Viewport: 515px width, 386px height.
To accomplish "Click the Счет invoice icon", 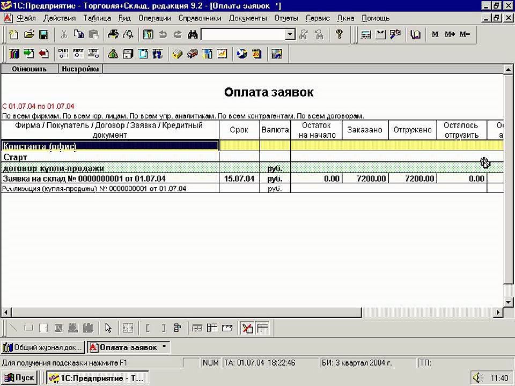I will point(63,54).
